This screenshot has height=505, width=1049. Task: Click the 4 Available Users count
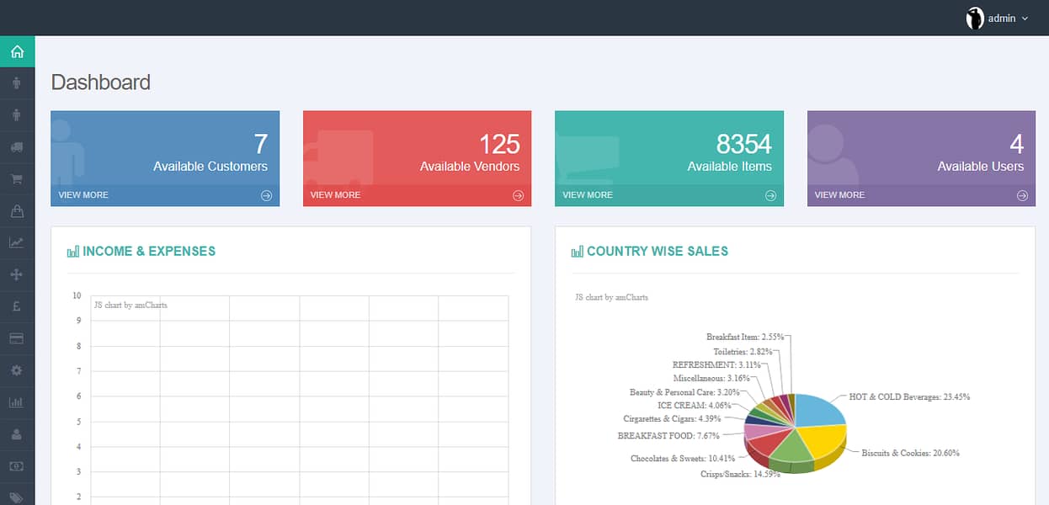point(1017,144)
